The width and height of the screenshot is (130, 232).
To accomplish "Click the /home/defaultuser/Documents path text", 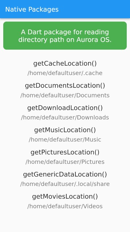I will coord(65,95).
